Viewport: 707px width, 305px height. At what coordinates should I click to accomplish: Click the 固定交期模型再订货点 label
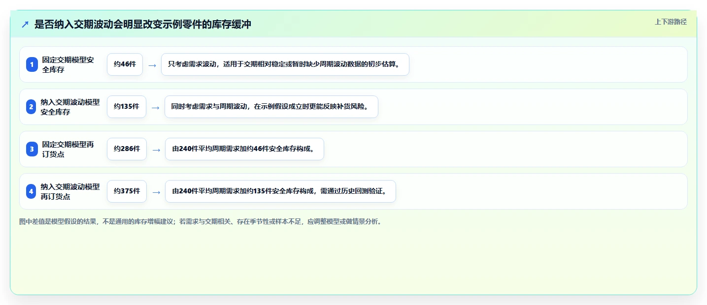coord(68,149)
